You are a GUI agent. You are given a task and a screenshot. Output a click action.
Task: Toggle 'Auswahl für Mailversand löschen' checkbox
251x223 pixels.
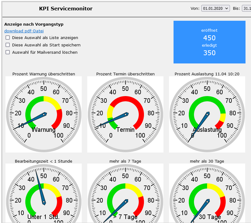[x=8, y=52]
